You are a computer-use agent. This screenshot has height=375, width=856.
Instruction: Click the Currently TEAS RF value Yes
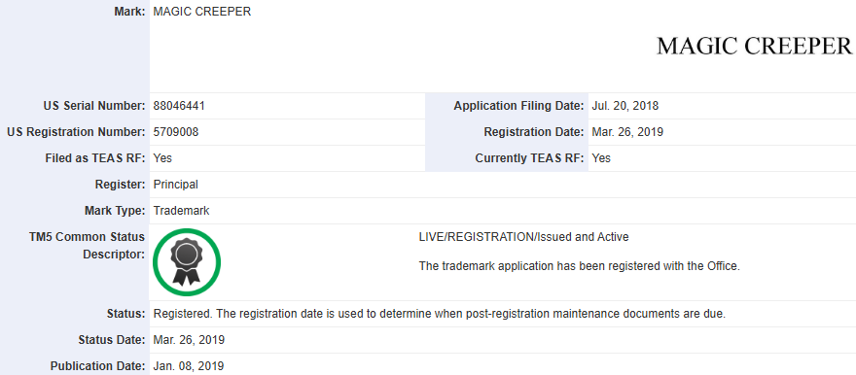pos(601,158)
